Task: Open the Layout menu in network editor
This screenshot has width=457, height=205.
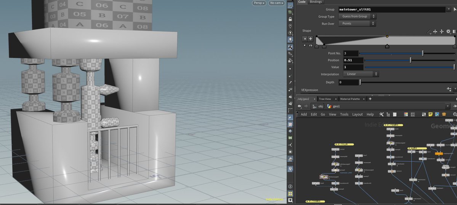Action: [357, 114]
